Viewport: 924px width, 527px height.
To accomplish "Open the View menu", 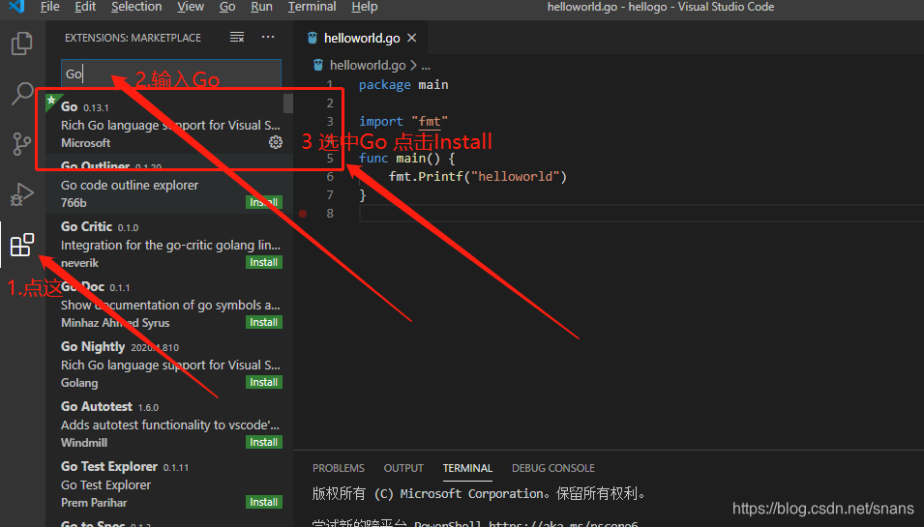I will [191, 7].
